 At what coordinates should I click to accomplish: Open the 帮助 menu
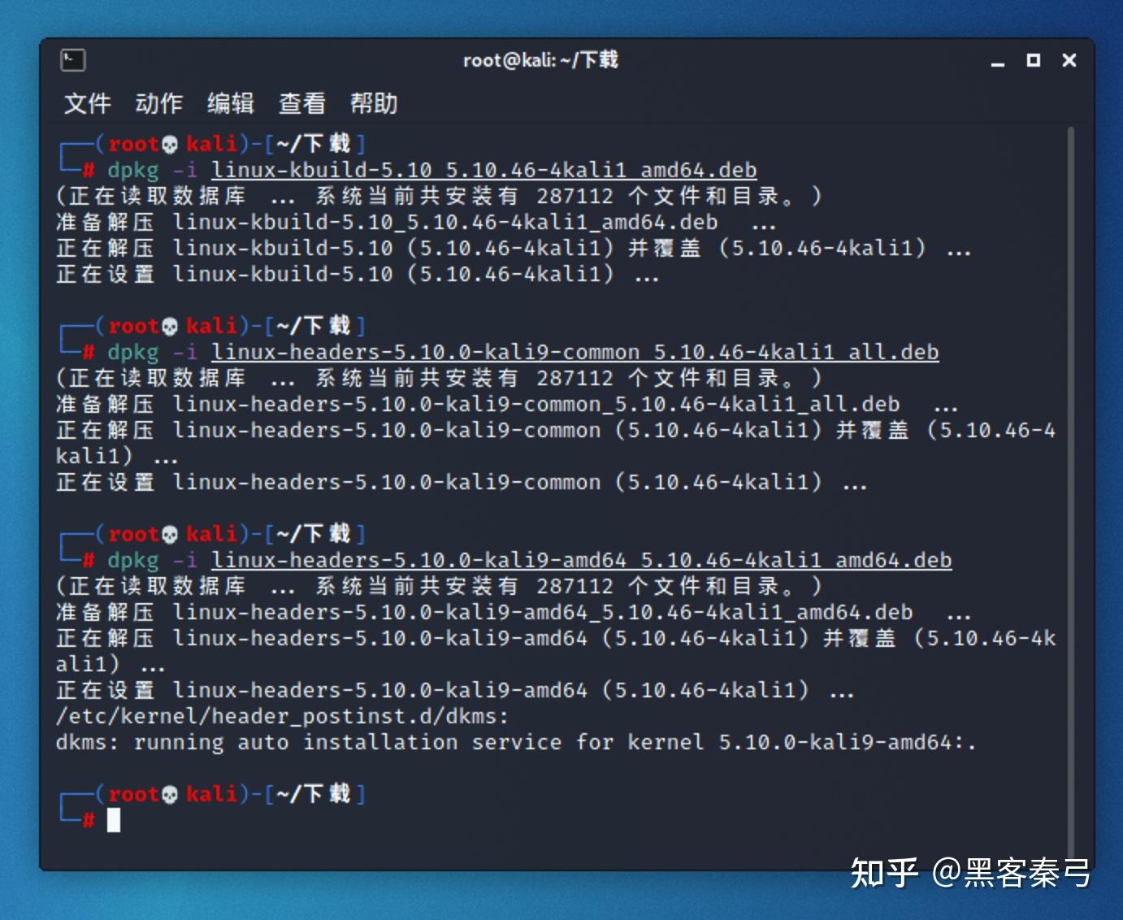click(x=373, y=103)
